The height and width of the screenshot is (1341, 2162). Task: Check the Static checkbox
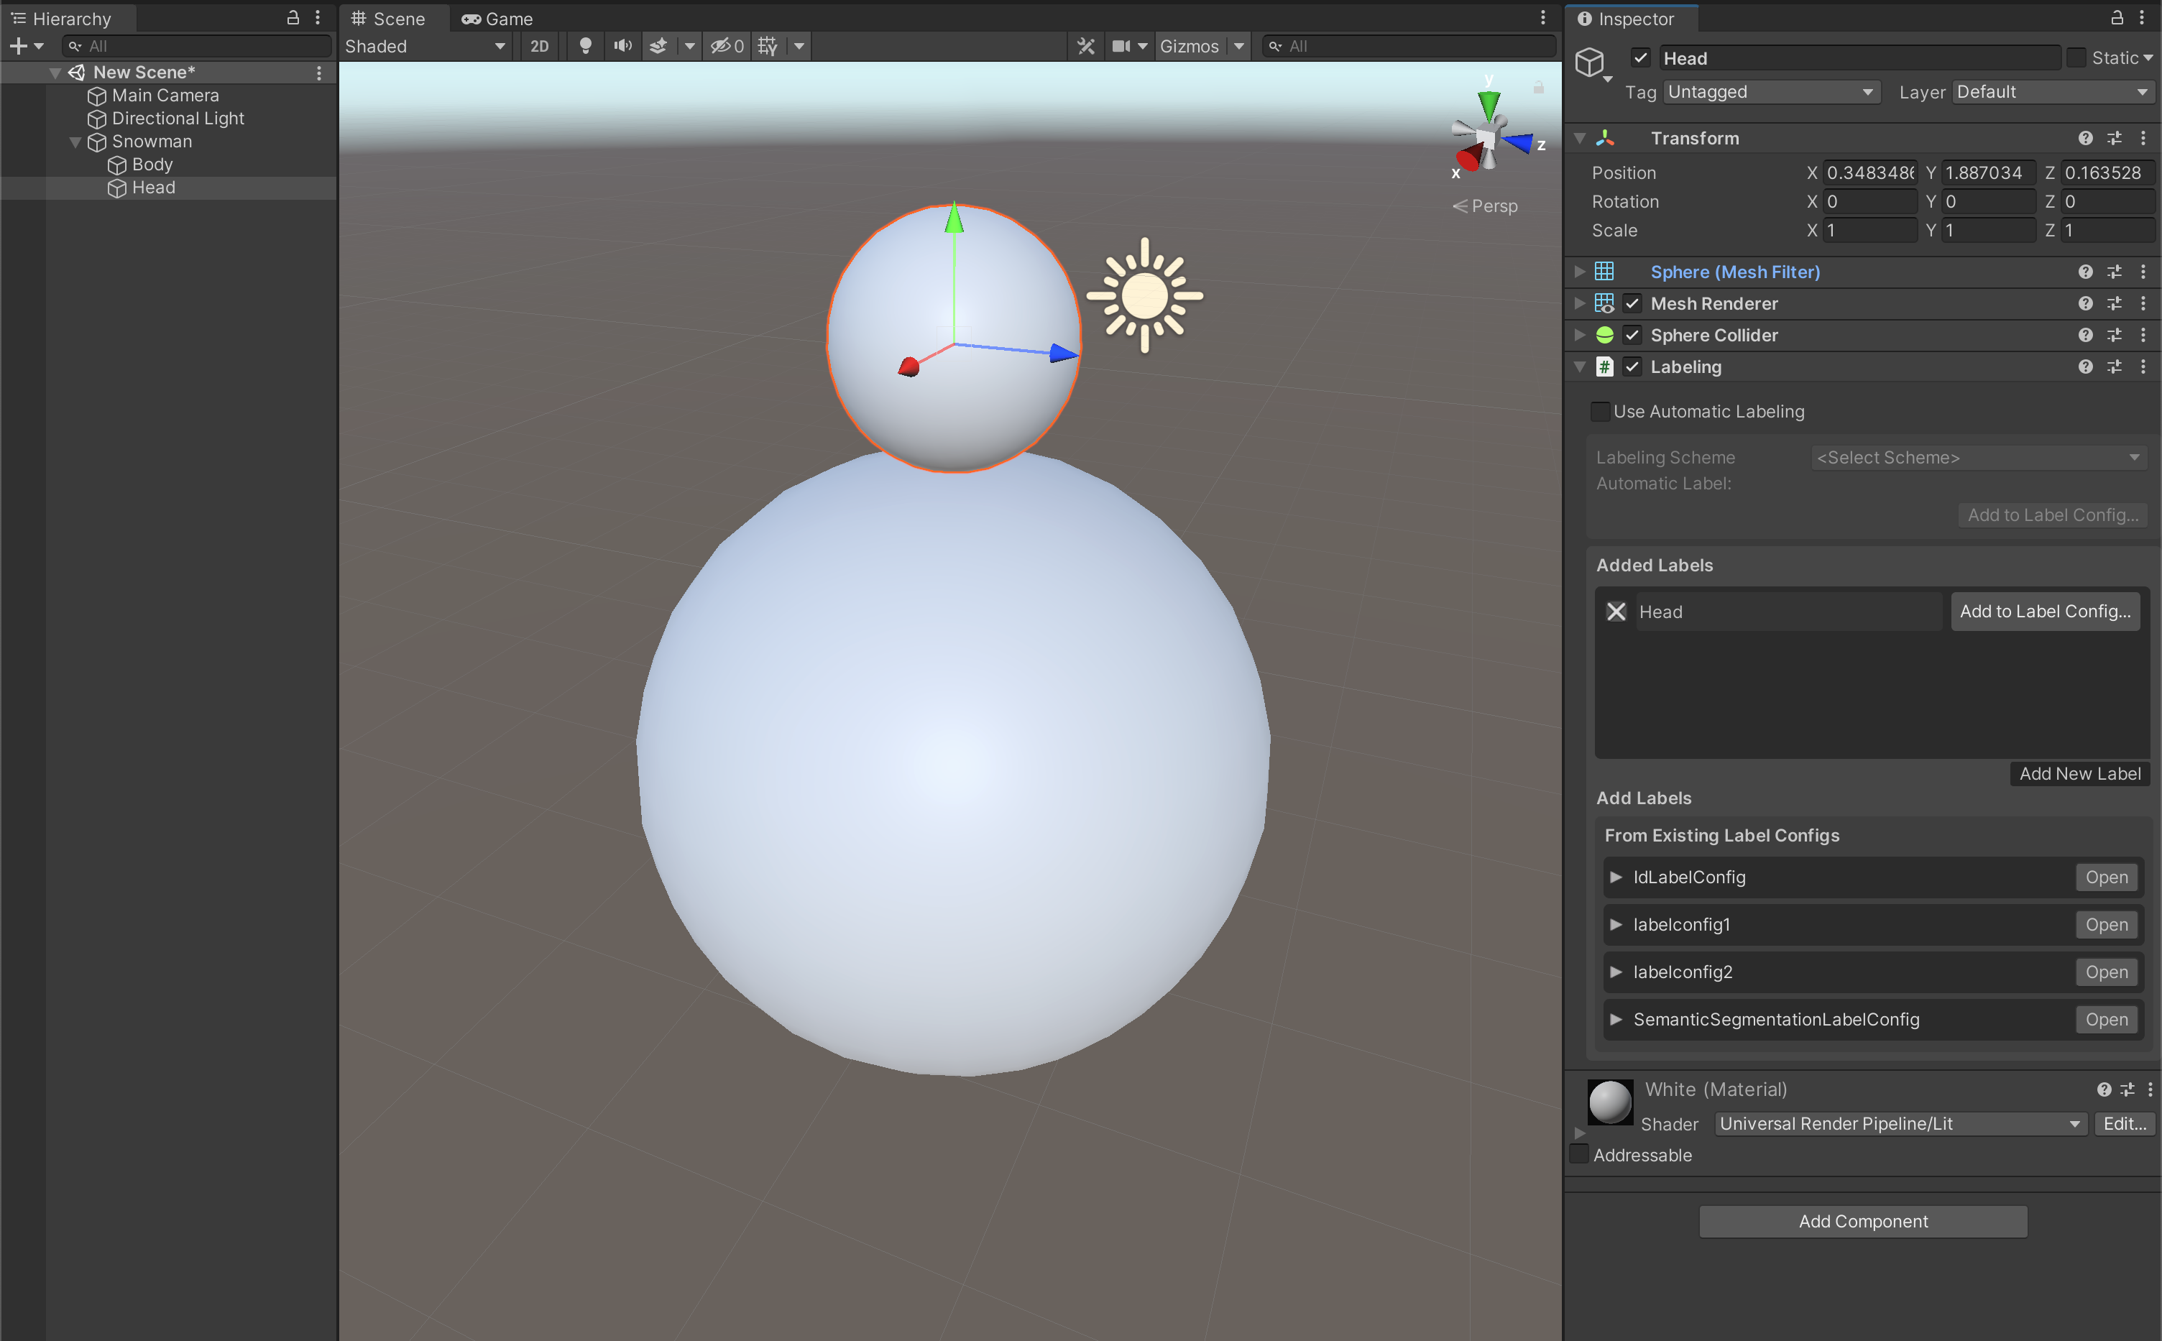pyautogui.click(x=2076, y=58)
